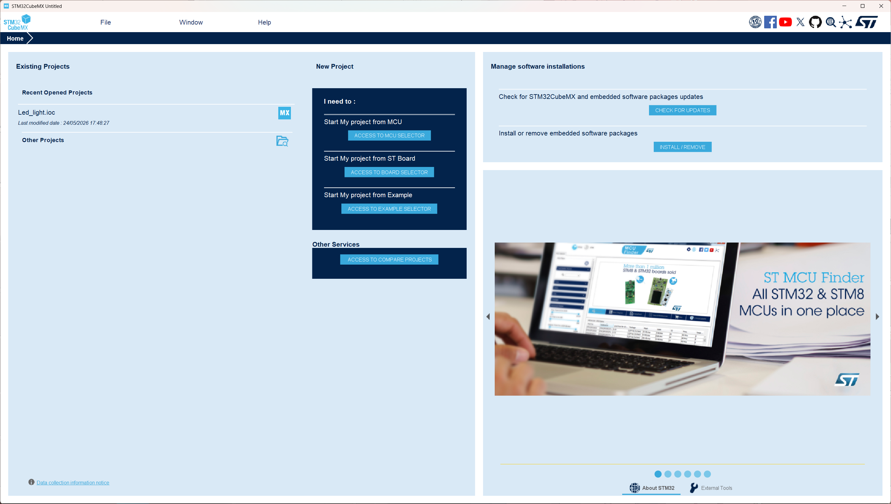Image resolution: width=891 pixels, height=504 pixels.
Task: Click ACCESS TO MCU SELECTOR
Action: [x=389, y=135]
